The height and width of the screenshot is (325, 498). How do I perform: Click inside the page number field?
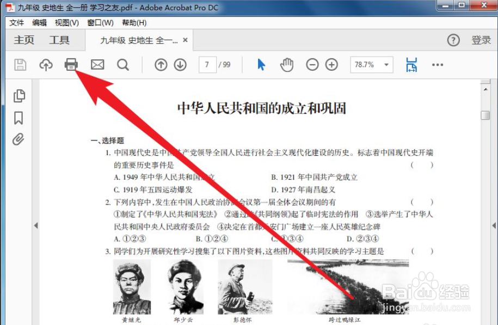tap(207, 64)
